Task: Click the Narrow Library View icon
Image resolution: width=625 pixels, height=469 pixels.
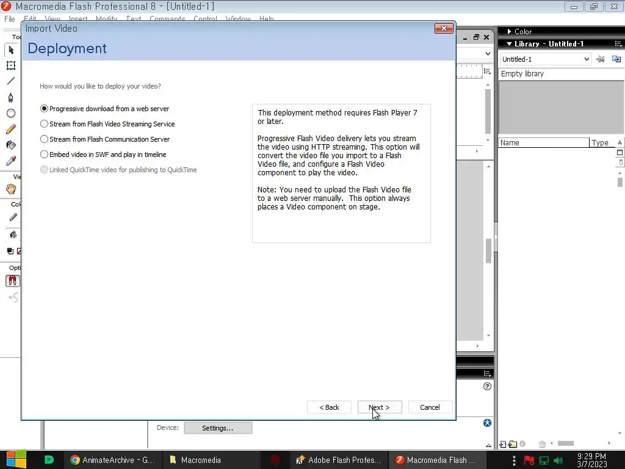Action: click(x=620, y=162)
